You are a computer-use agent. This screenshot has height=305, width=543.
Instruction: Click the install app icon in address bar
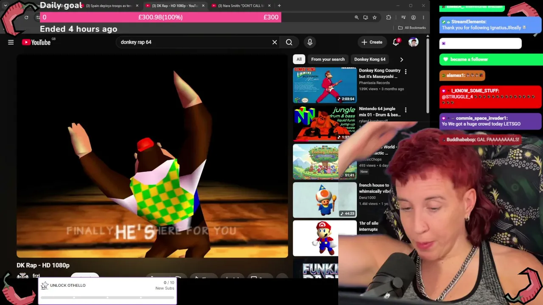point(366,17)
